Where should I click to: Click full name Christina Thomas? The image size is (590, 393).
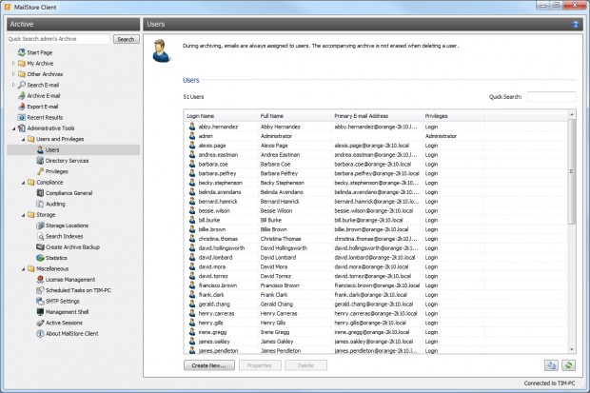click(281, 239)
